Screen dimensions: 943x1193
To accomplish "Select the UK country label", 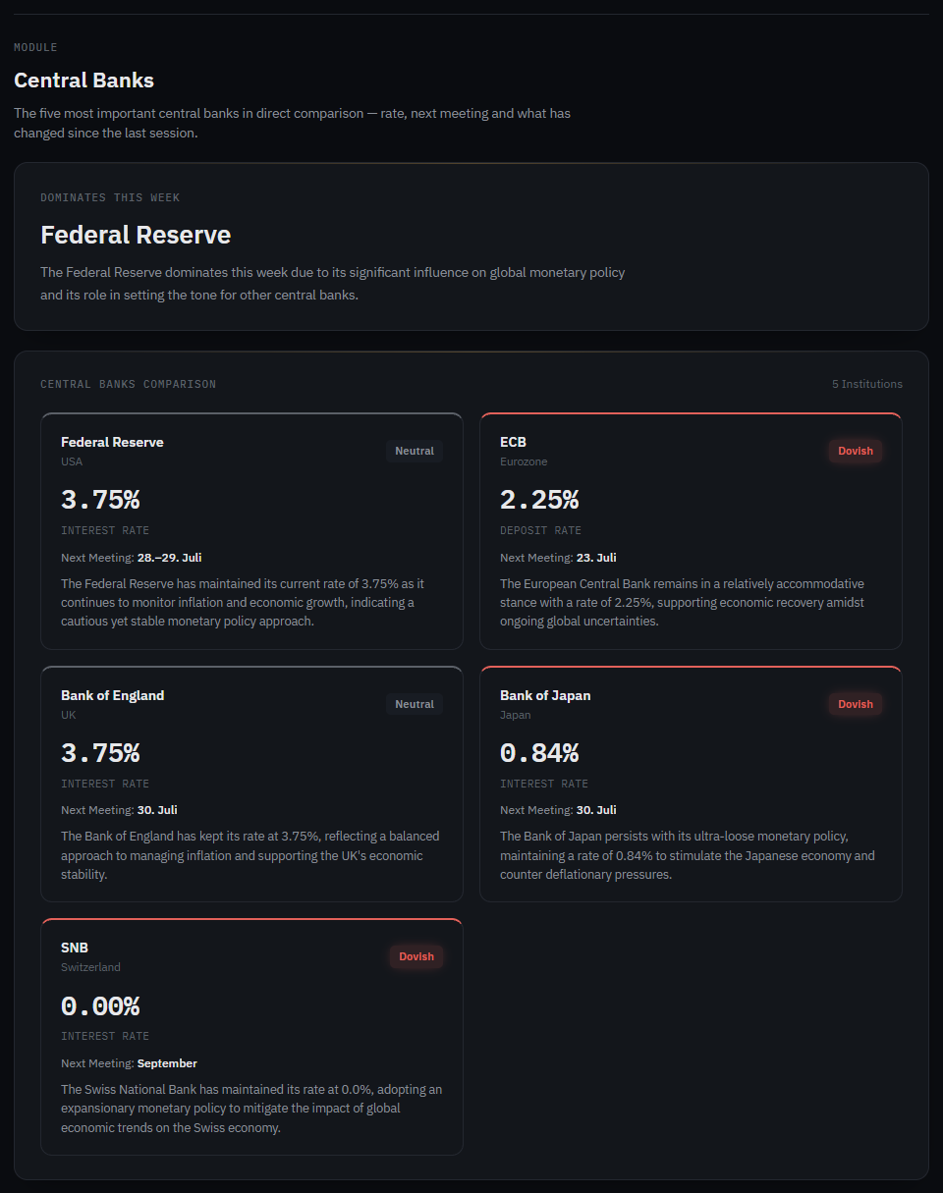I will coord(68,715).
